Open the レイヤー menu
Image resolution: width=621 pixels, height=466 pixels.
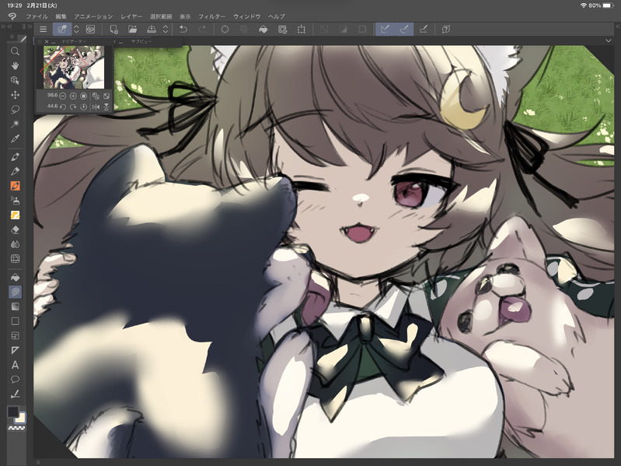[131, 16]
